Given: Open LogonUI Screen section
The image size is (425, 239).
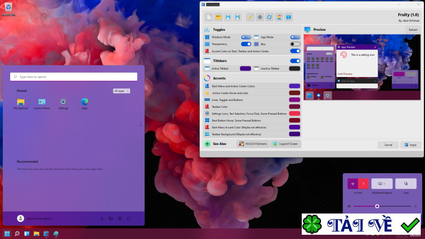Looking at the screenshot, I should 285,144.
